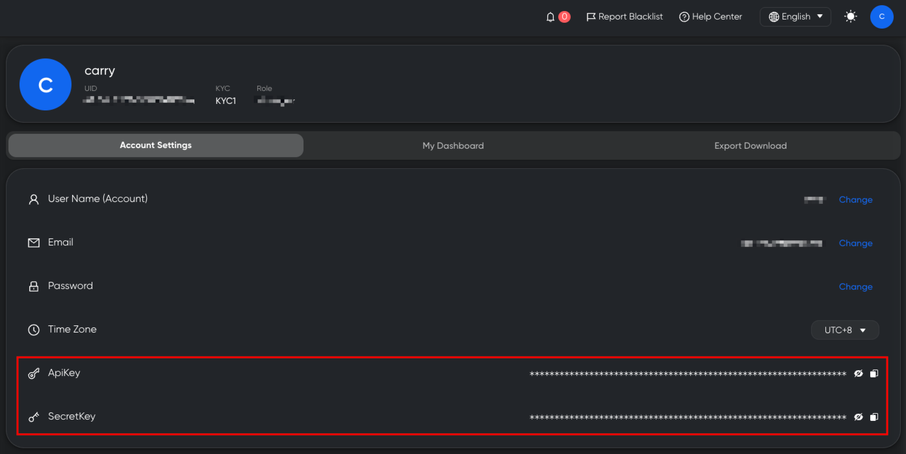
Task: Click the notification bell icon
Action: (x=550, y=17)
